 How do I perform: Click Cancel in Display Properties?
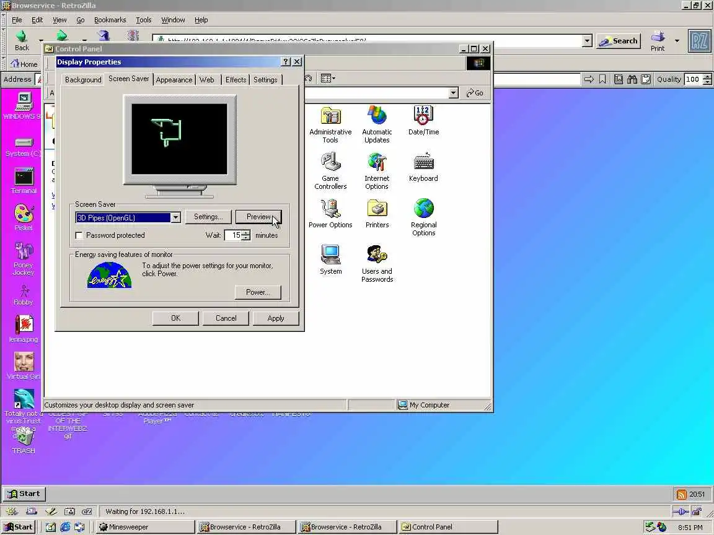click(x=226, y=318)
